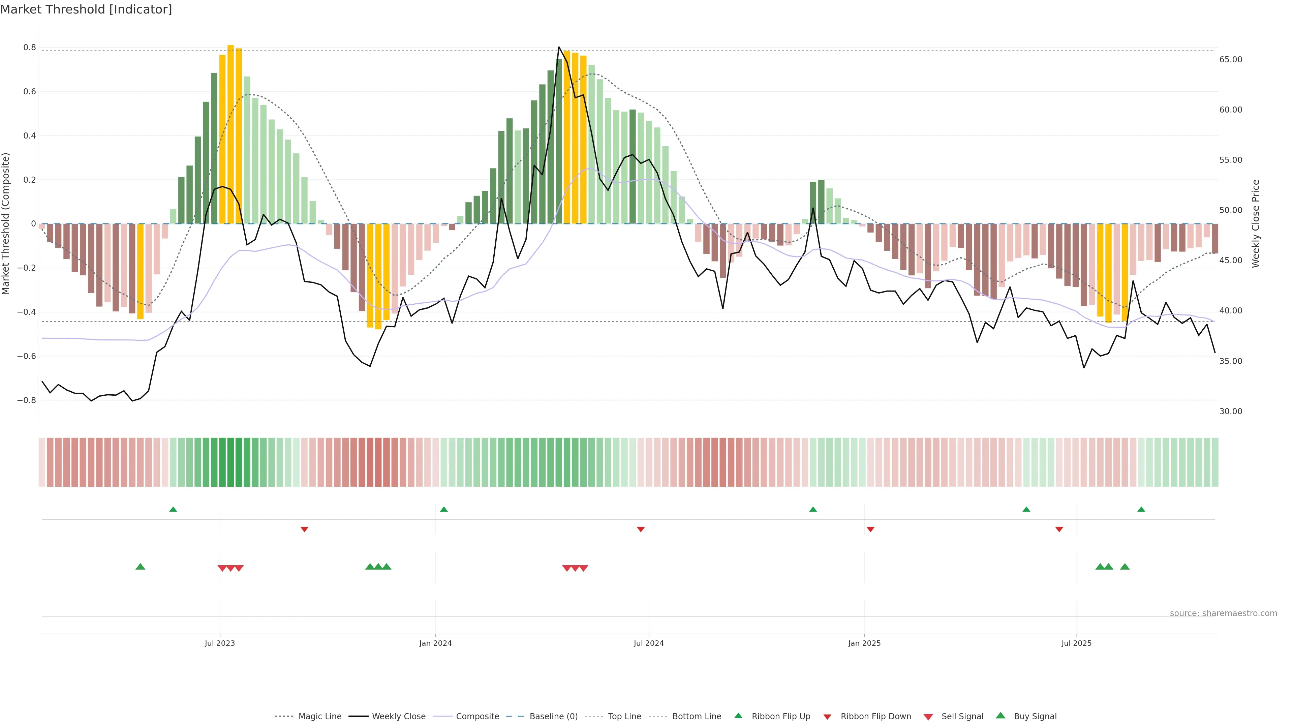Click Buy Signal legend green triangle
Screen dimensions: 1294x728
1000,716
